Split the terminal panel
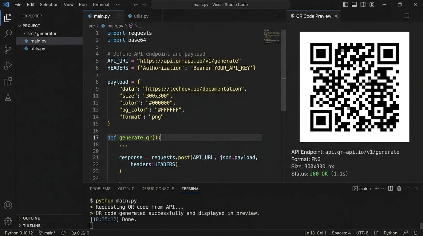Image resolution: width=423 pixels, height=236 pixels. 390,188
